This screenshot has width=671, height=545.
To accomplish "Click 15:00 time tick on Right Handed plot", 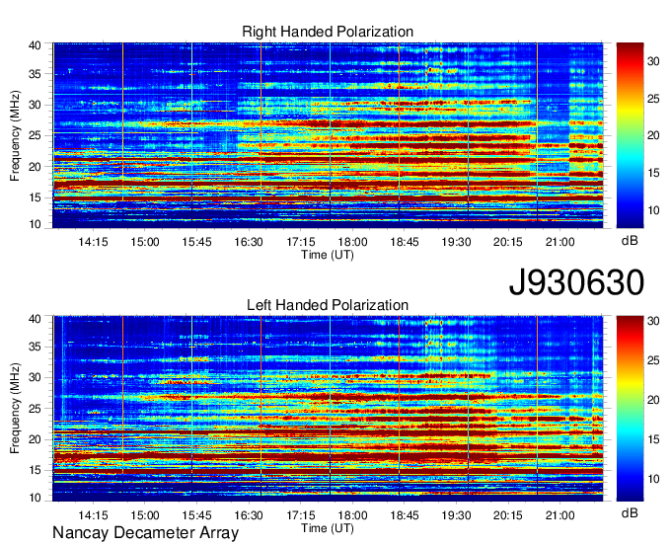I will coord(145,242).
